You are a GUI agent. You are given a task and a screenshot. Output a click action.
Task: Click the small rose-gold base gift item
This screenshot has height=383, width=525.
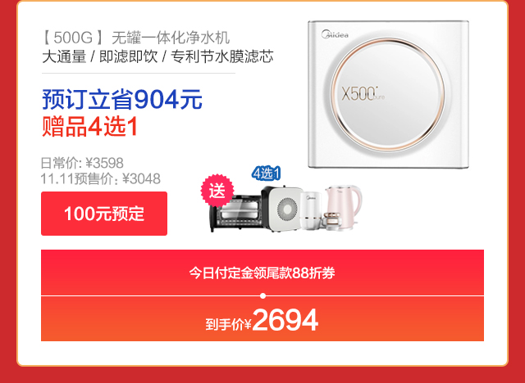331,221
